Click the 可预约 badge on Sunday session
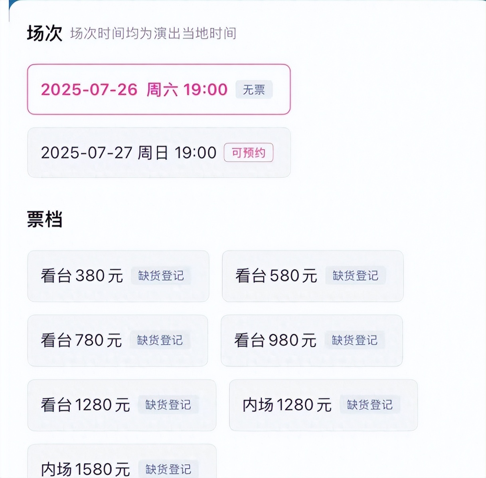 point(249,152)
